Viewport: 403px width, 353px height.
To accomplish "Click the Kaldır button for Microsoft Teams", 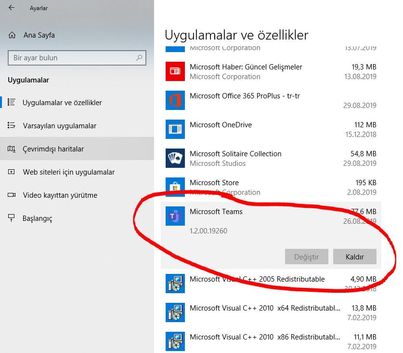I will 355,257.
